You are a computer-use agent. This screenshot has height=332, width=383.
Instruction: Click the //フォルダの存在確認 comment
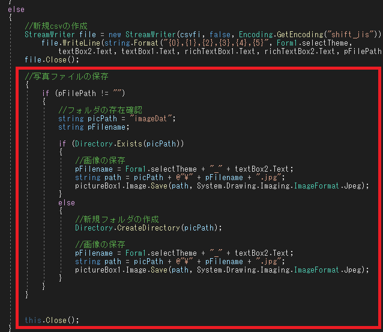100,110
